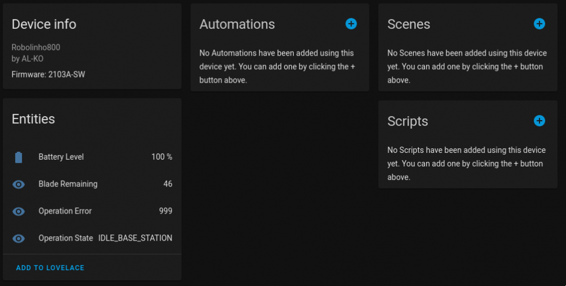This screenshot has width=566, height=286.
Task: Create a Script using the plus icon
Action: coord(539,121)
